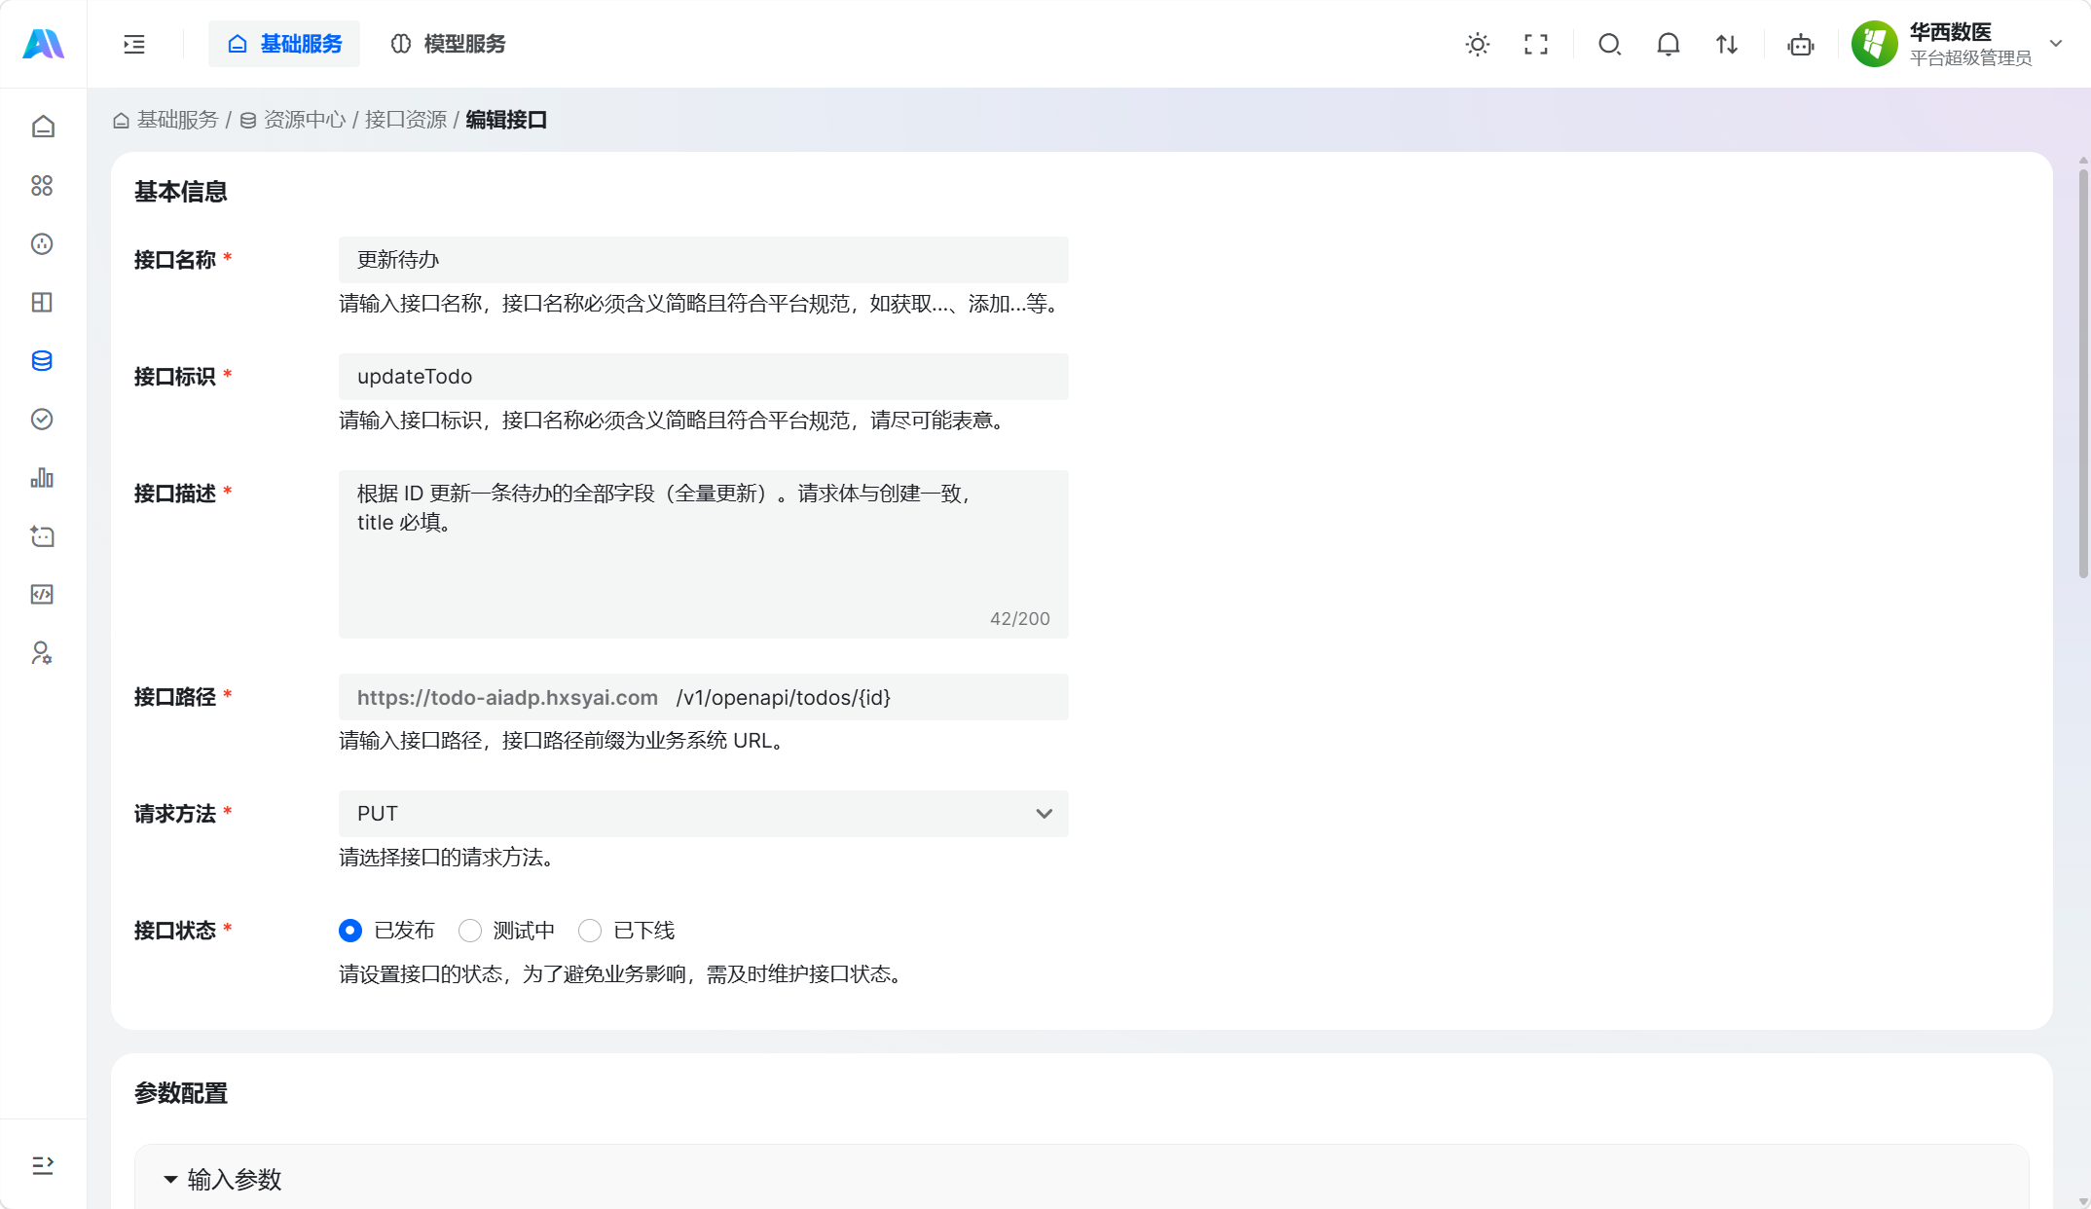Viewport: 2091px width, 1209px height.
Task: Toggle the sidebar collapse menu icon
Action: click(134, 44)
